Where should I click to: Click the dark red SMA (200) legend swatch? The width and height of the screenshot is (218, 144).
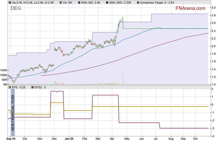pyautogui.click(x=107, y=2)
